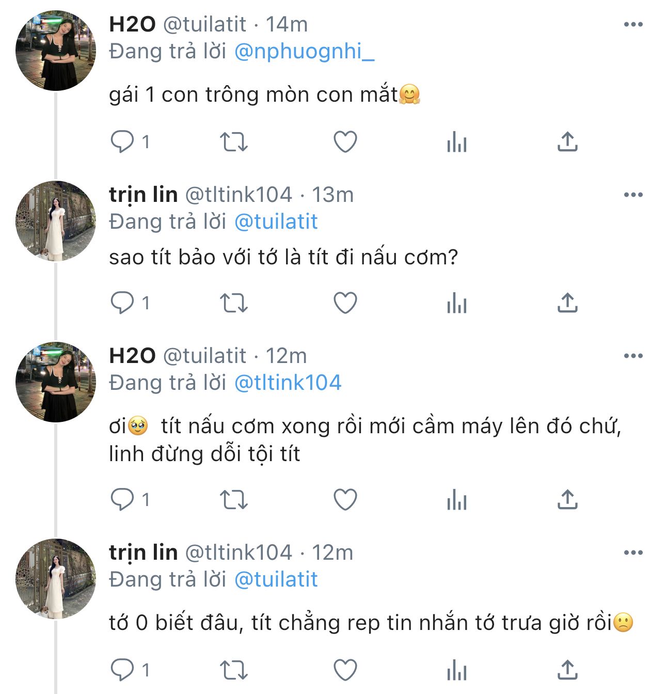Image resolution: width=666 pixels, height=694 pixels.
Task: Open the @nphuognhi_ mention link
Action: tap(304, 52)
